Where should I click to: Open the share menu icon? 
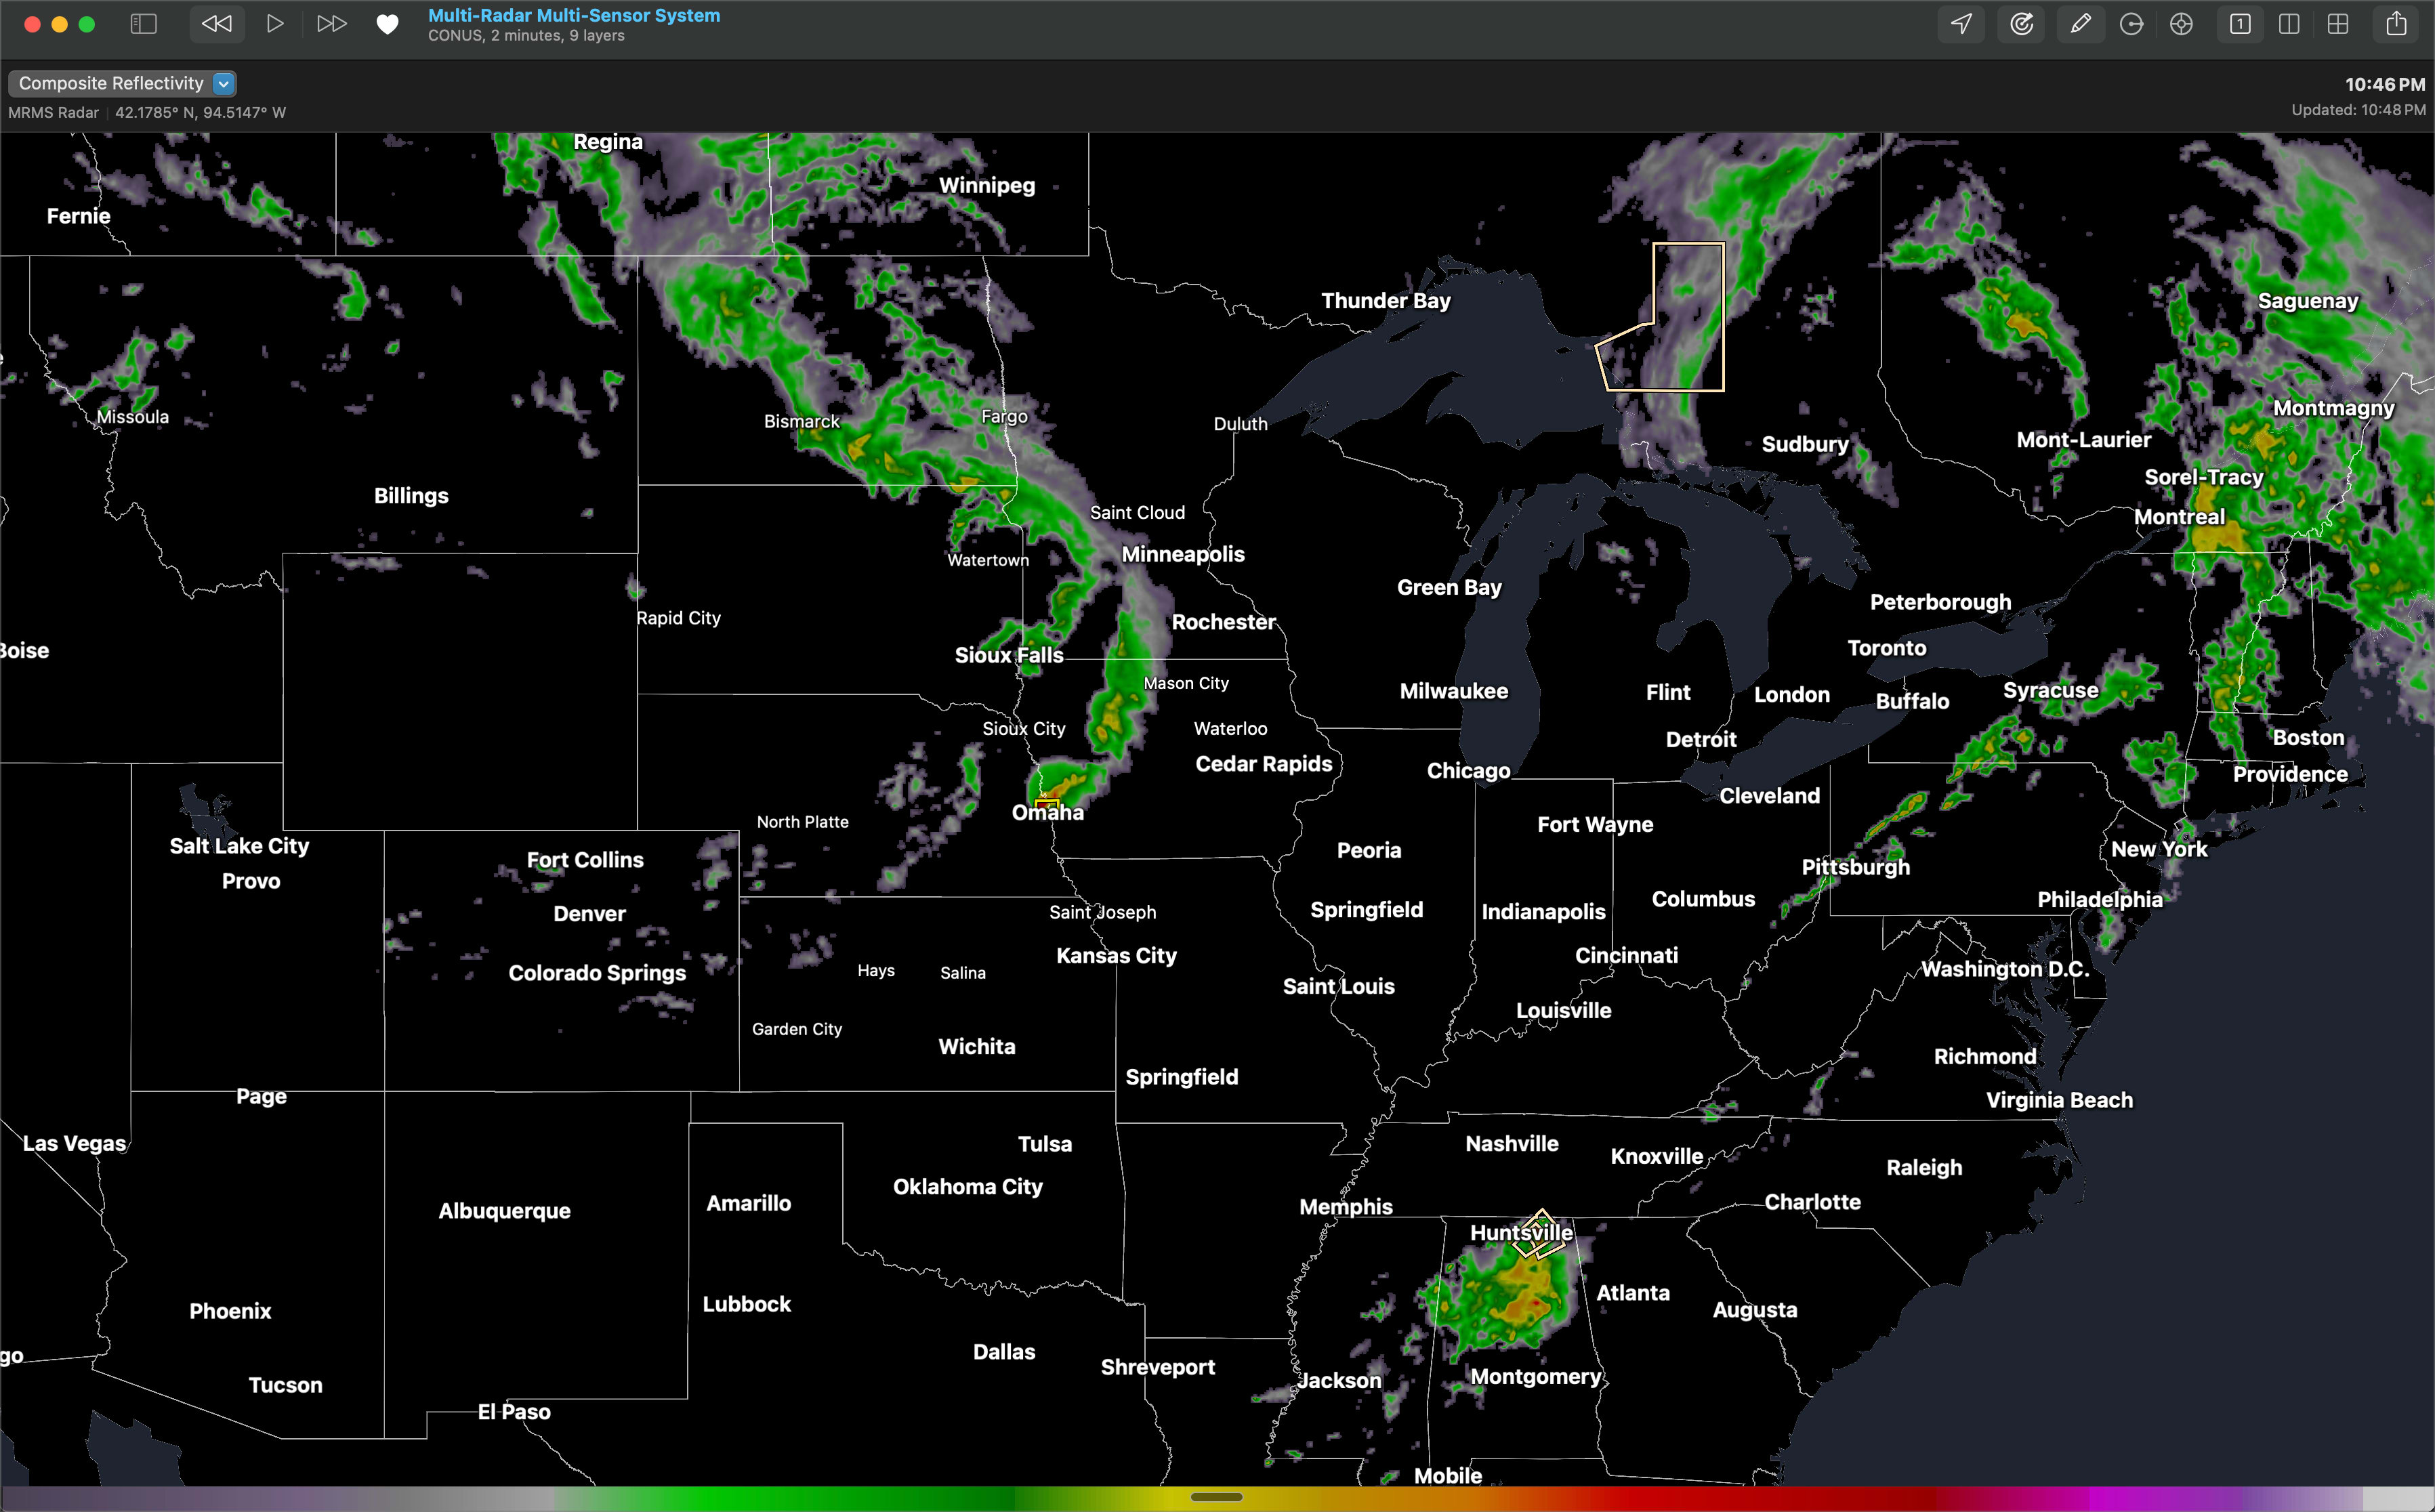pos(2396,24)
